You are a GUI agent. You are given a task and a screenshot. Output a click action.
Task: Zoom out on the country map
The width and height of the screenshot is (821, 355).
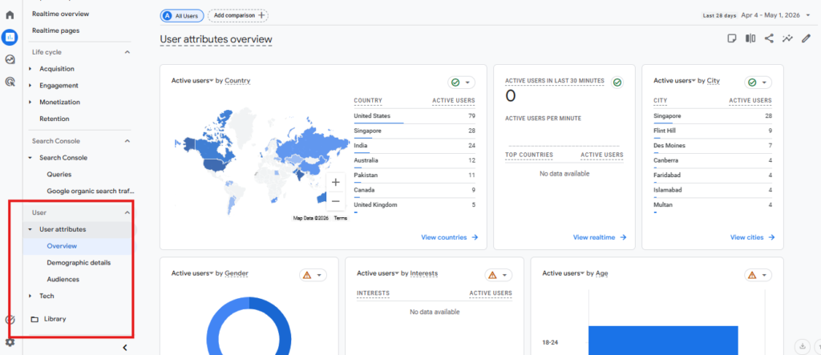pos(336,201)
